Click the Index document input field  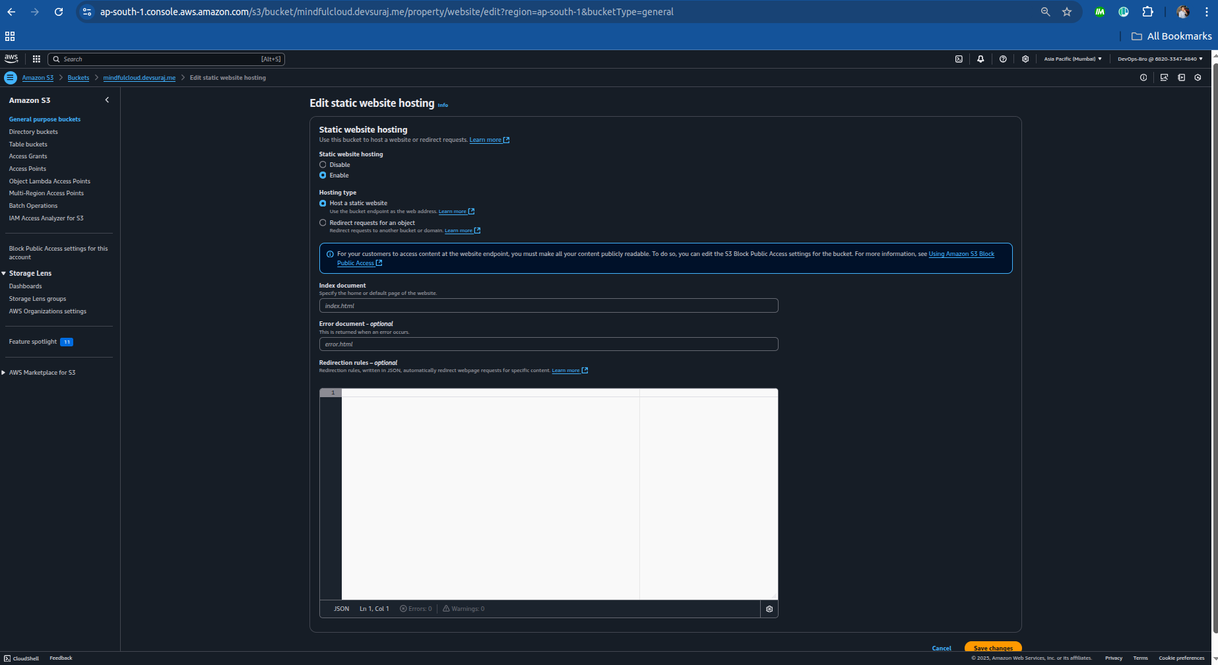pos(549,306)
